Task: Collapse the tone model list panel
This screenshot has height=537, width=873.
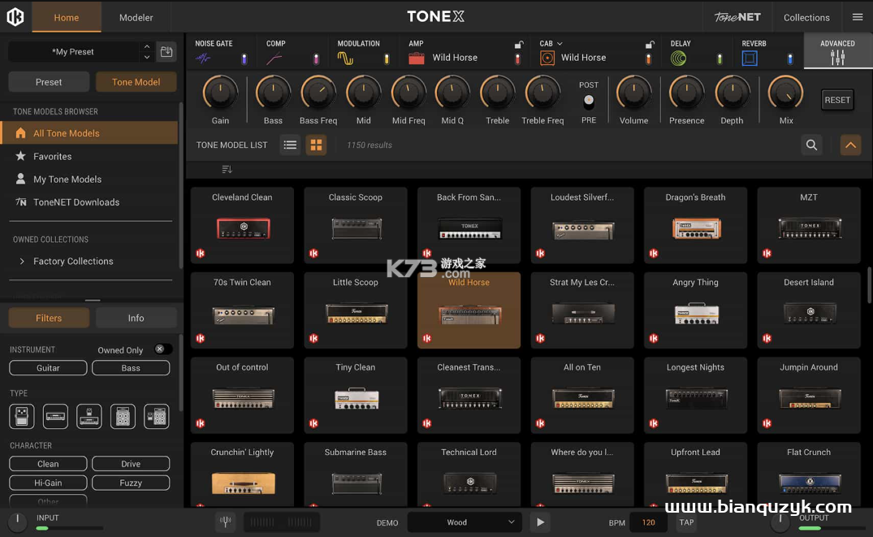Action: point(850,145)
